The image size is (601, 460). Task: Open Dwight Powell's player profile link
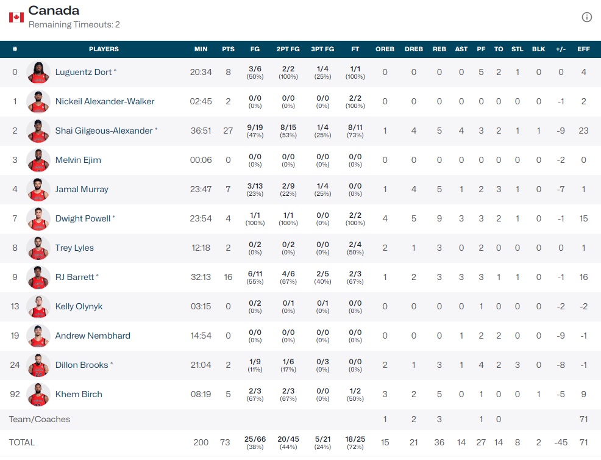coord(83,219)
